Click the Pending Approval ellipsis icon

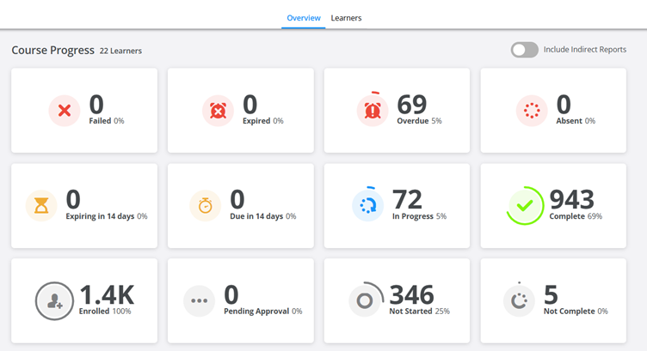199,301
